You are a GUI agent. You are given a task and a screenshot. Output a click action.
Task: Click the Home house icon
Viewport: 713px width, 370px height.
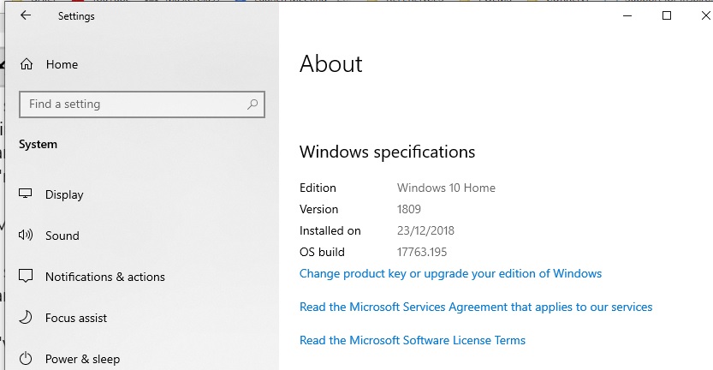[x=27, y=64]
